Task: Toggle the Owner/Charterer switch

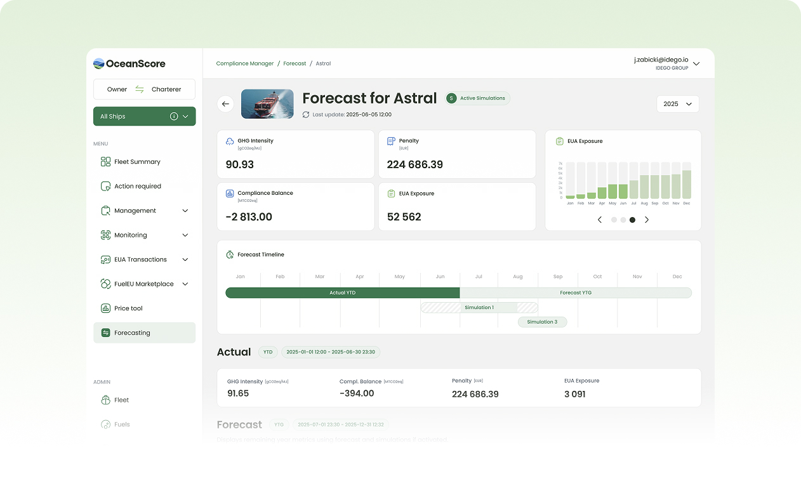Action: point(140,89)
